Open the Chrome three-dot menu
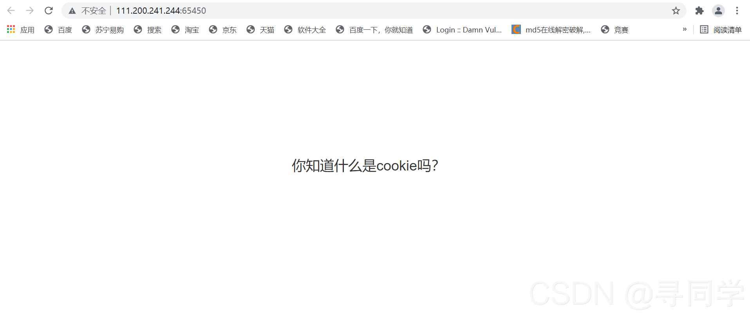Viewport: 750px width, 314px height. point(737,11)
